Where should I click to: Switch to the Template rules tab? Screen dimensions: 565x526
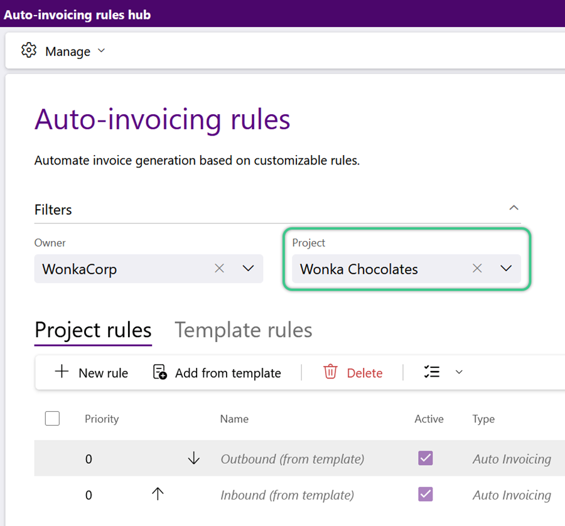pos(243,330)
